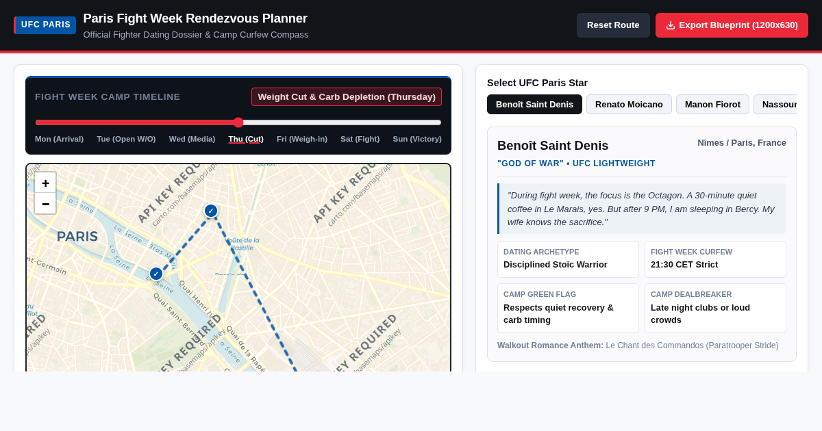Screen dimensions: 822x431
Task: Click the Paris Fight Week Rendezvous Planner title
Action: point(195,18)
